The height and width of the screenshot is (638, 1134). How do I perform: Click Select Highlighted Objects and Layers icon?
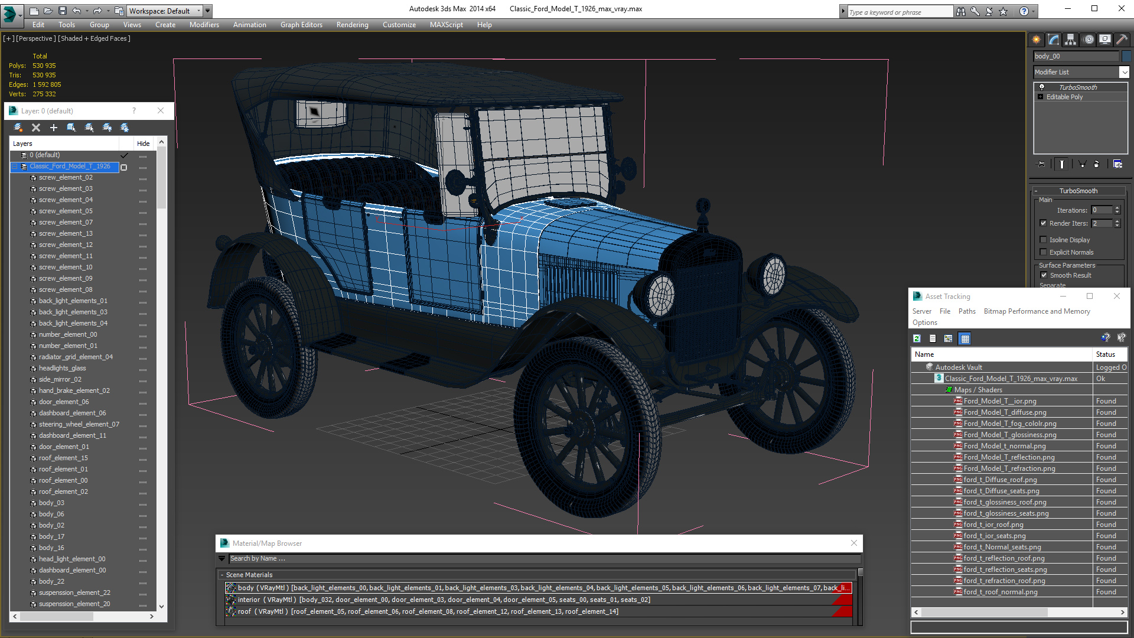(x=71, y=128)
